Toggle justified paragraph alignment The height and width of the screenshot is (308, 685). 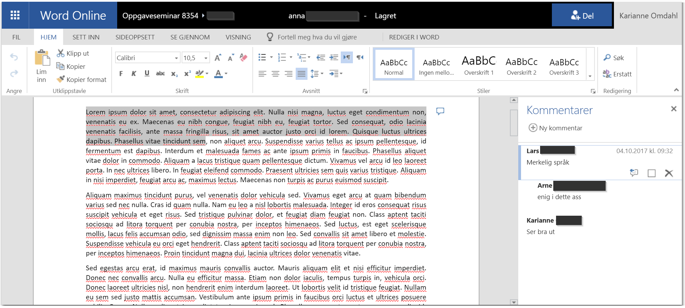(301, 74)
